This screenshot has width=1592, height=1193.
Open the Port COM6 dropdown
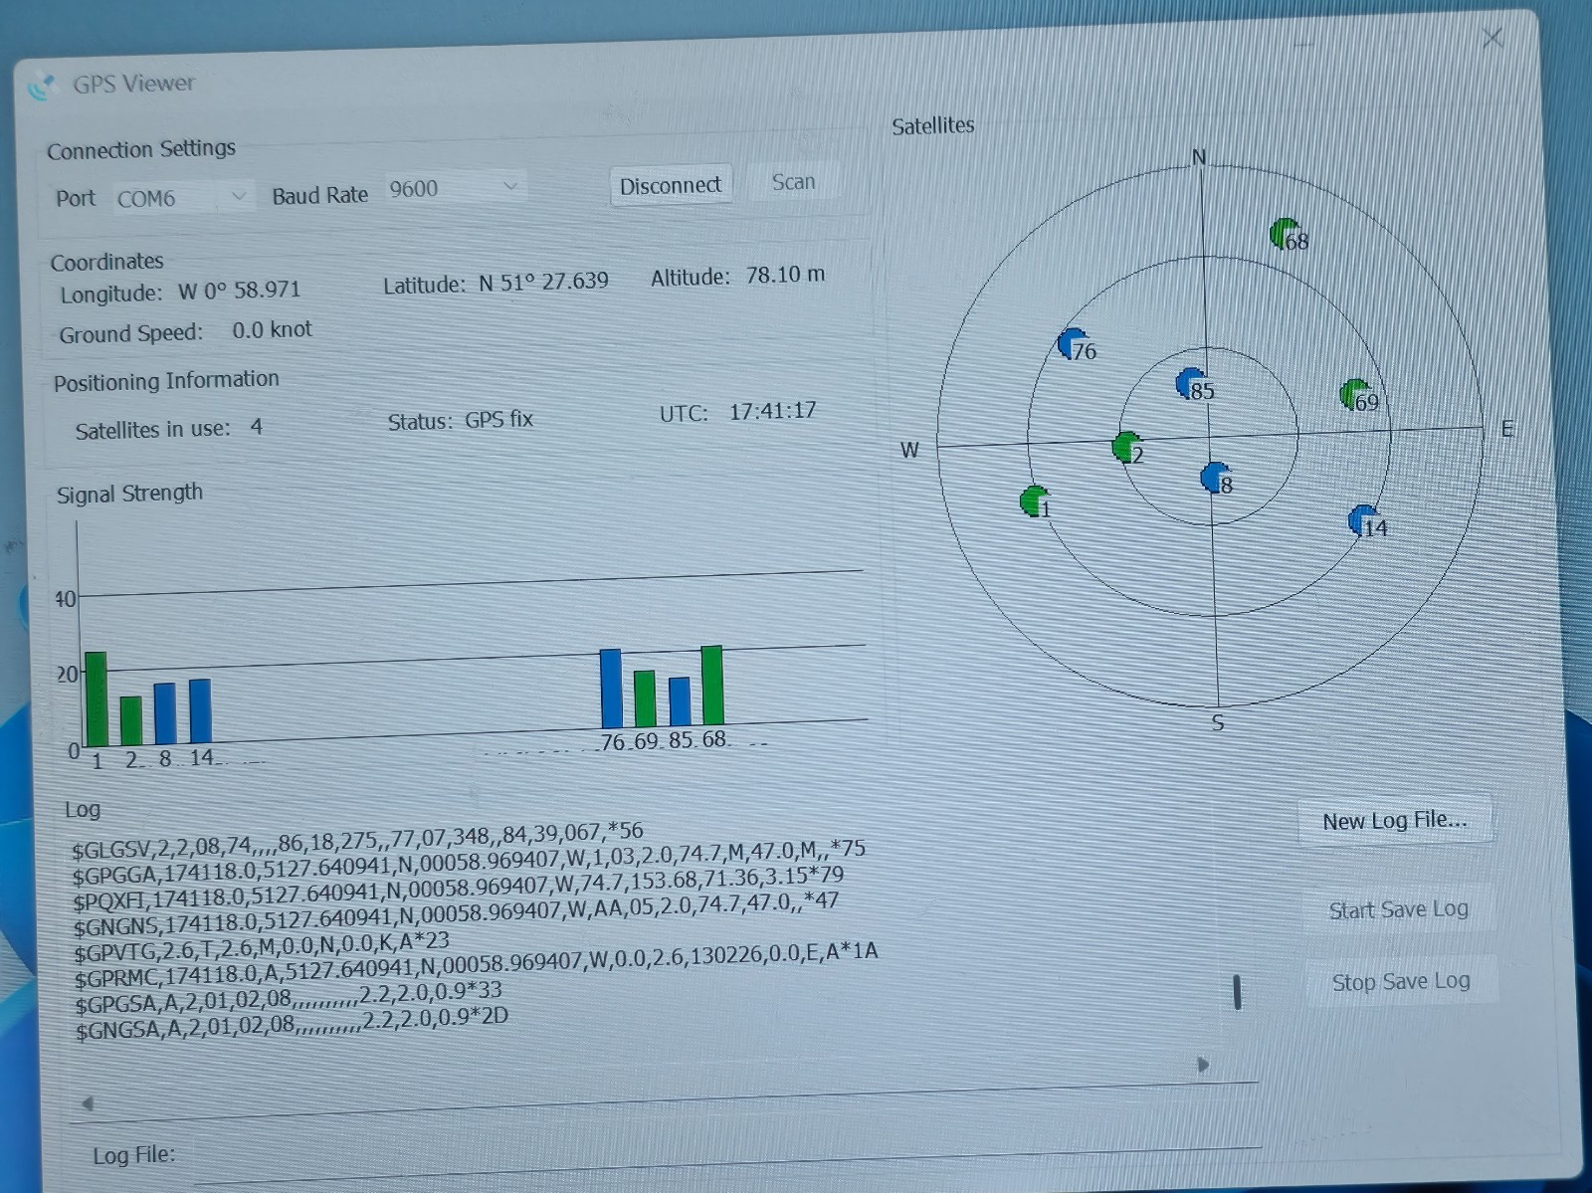click(181, 197)
